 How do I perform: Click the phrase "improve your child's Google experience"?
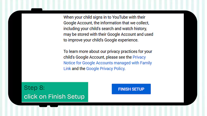[103, 40]
